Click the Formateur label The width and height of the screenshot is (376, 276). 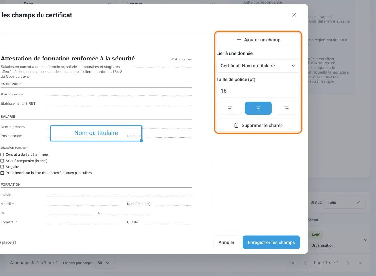point(9,222)
